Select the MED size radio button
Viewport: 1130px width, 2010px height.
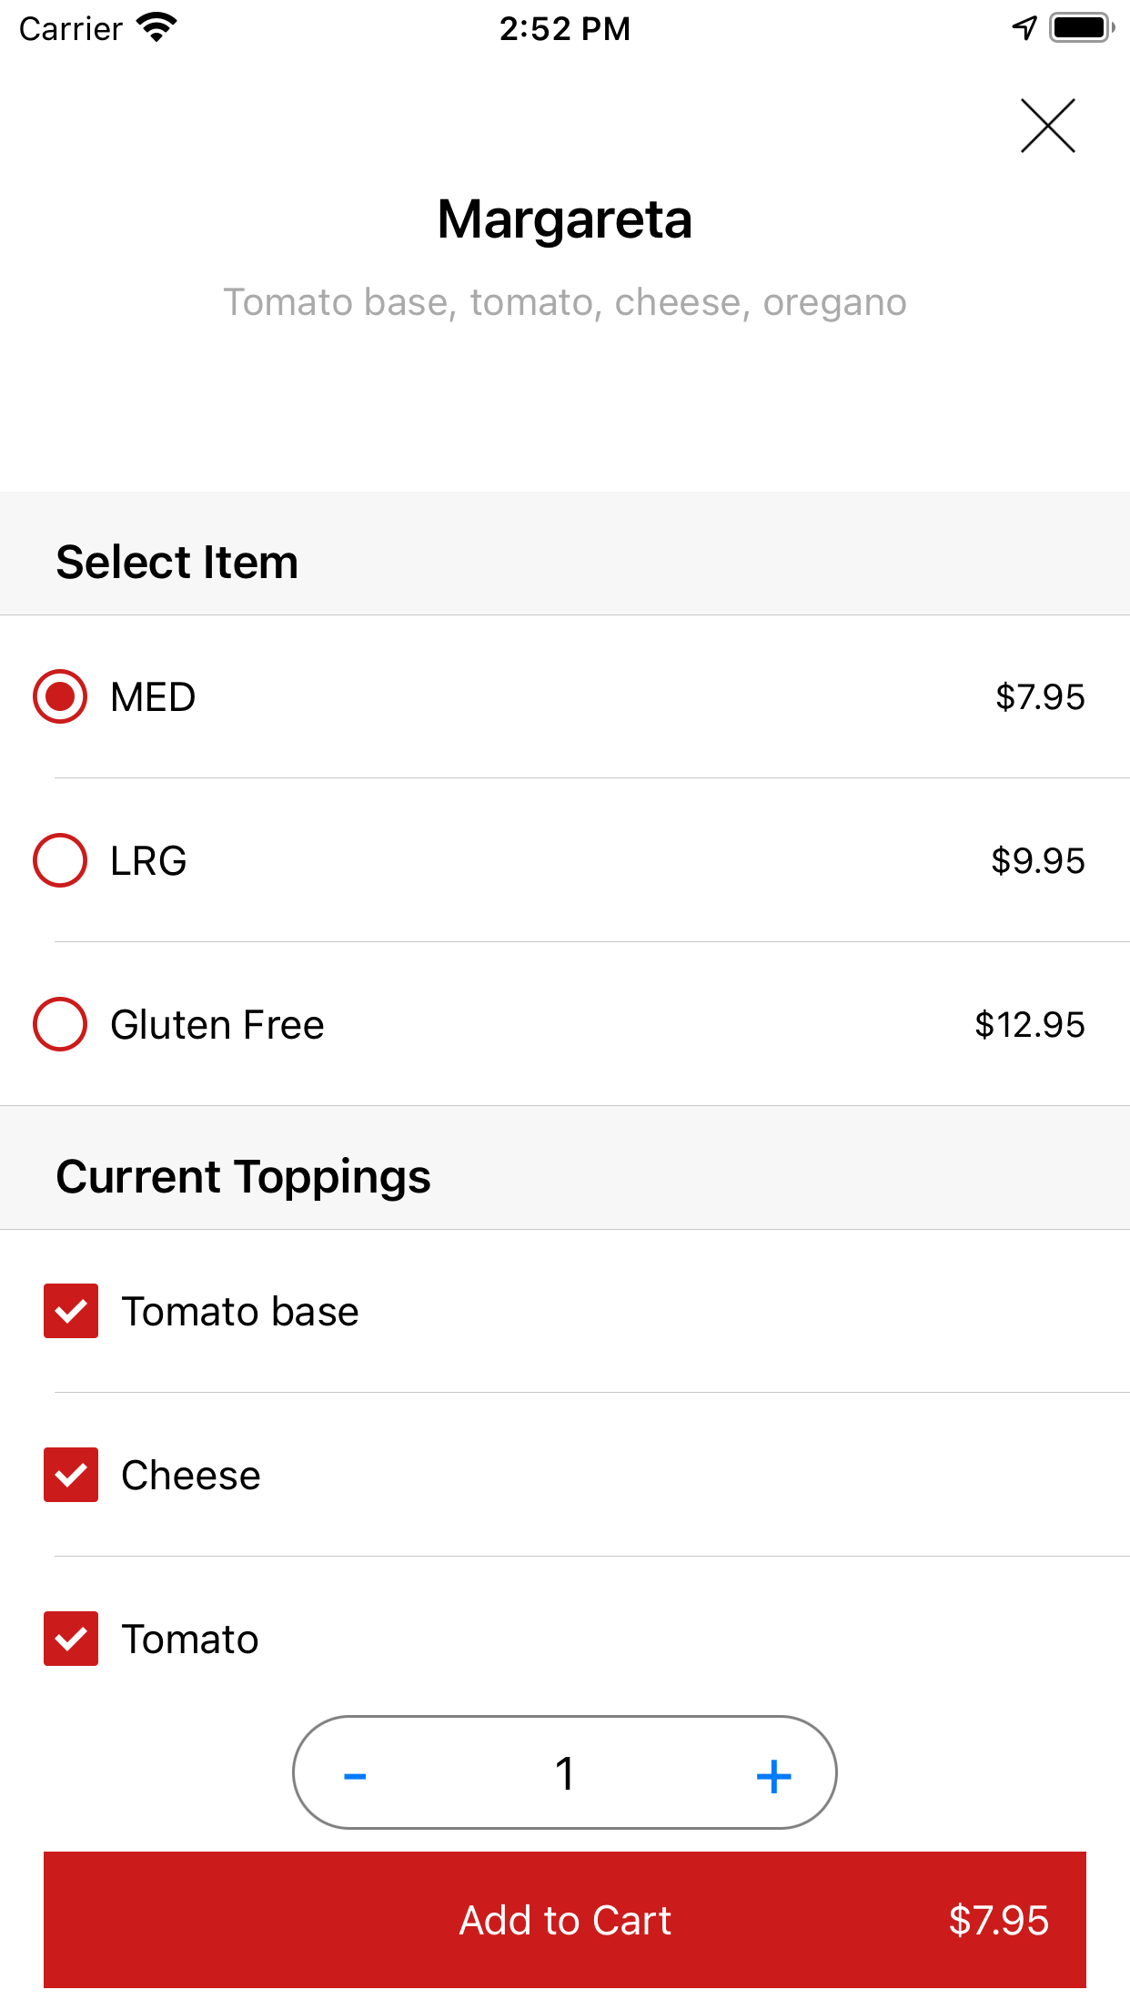[60, 697]
